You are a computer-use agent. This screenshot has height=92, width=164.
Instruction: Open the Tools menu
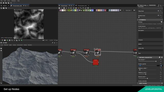[8, 1]
